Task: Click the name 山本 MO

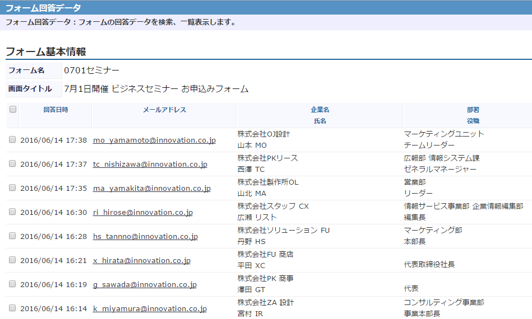Action: tap(252, 146)
